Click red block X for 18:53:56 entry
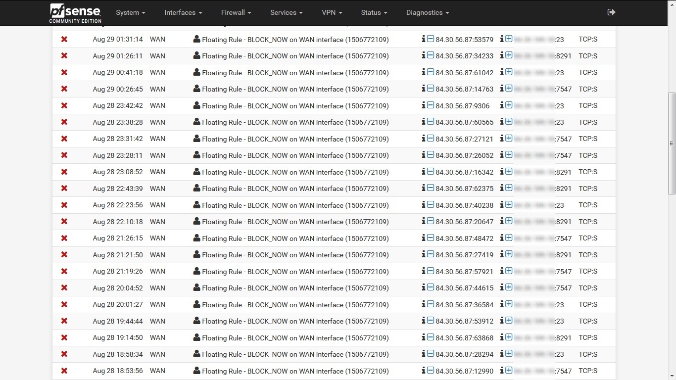 64,371
